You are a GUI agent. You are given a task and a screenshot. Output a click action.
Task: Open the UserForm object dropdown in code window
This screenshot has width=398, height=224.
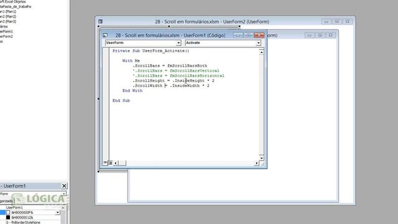178,43
